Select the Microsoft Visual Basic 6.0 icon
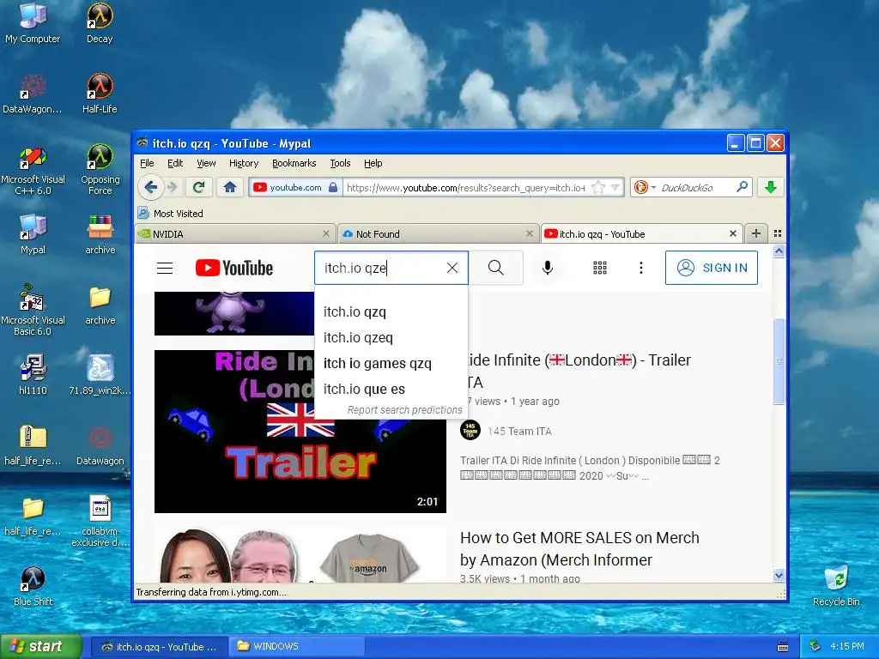Screen dimensions: 879x659 (33, 310)
